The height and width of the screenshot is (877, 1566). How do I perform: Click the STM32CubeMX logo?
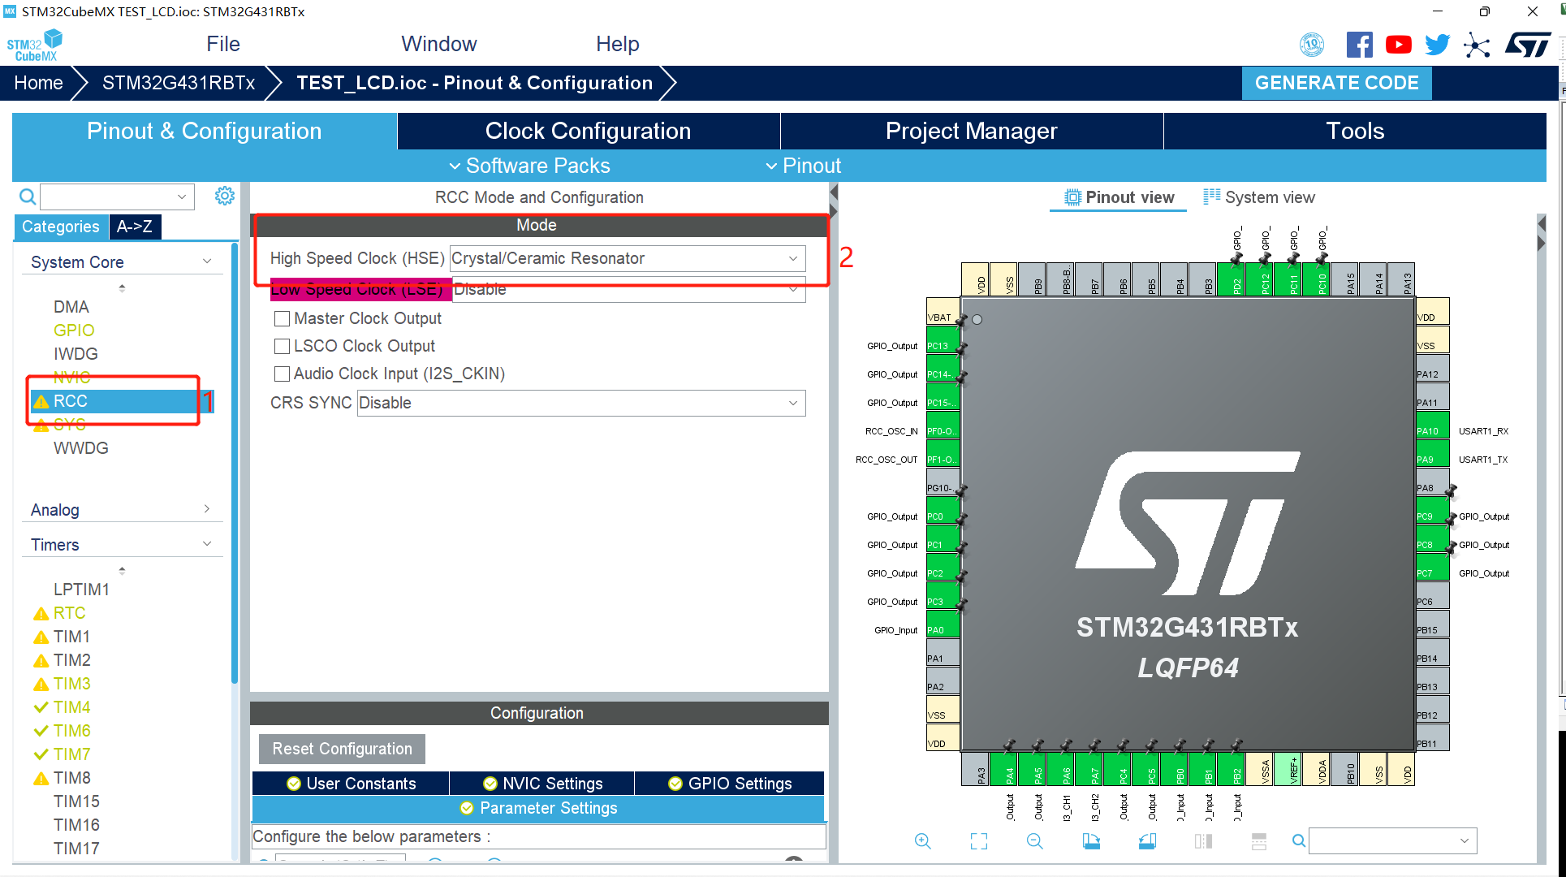click(x=35, y=45)
